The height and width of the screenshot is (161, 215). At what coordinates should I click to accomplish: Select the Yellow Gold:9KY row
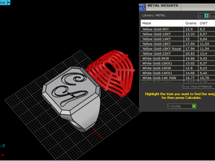178,29
